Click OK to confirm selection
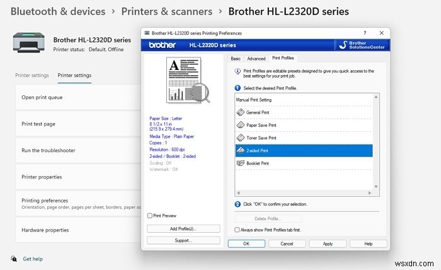 246,244
